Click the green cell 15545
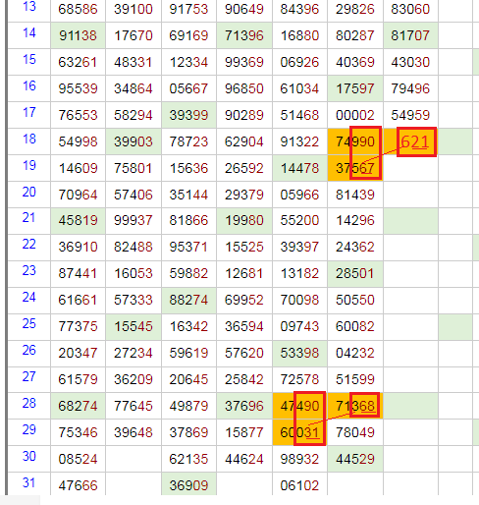 [x=133, y=326]
